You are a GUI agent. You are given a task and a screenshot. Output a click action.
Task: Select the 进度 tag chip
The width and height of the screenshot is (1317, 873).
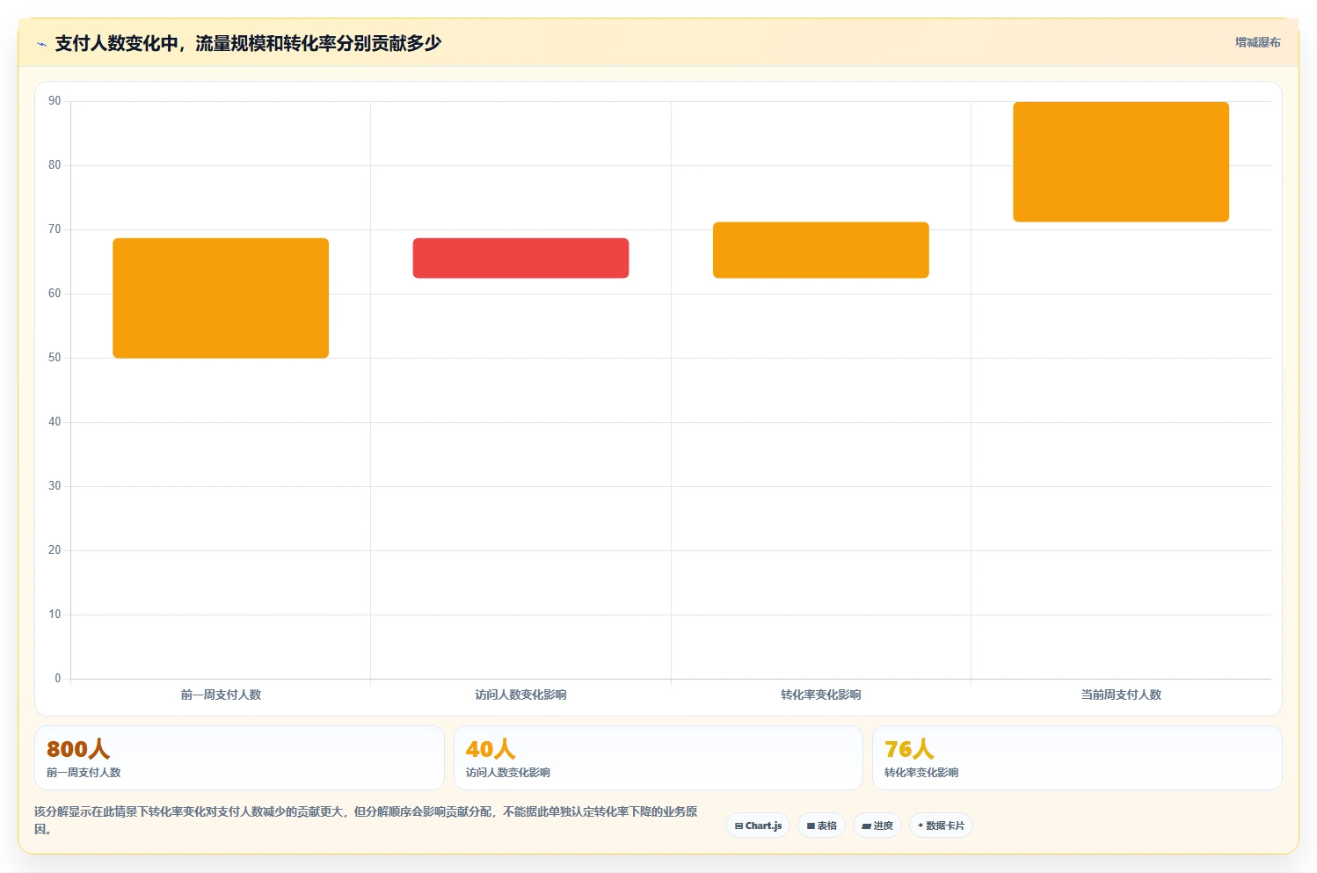click(x=877, y=826)
